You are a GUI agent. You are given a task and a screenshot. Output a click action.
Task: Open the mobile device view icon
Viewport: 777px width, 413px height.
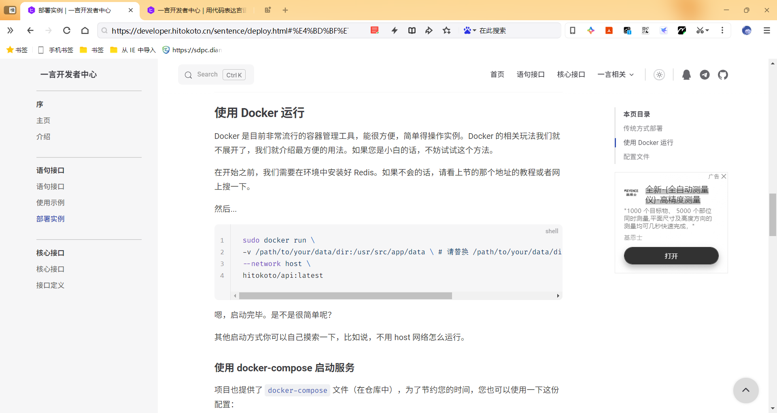(x=573, y=30)
